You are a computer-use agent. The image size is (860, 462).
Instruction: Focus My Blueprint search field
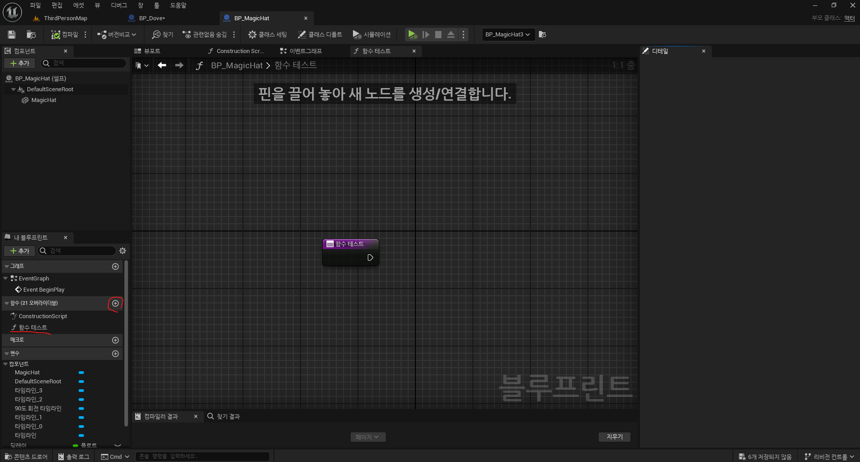pos(77,251)
